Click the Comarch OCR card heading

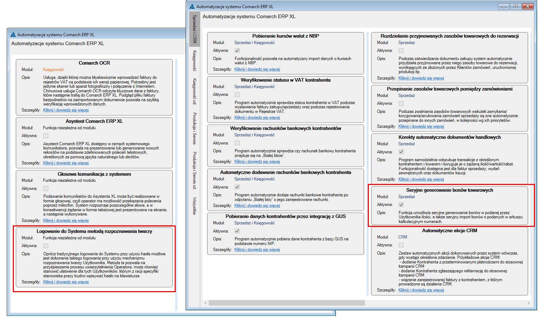pos(94,63)
